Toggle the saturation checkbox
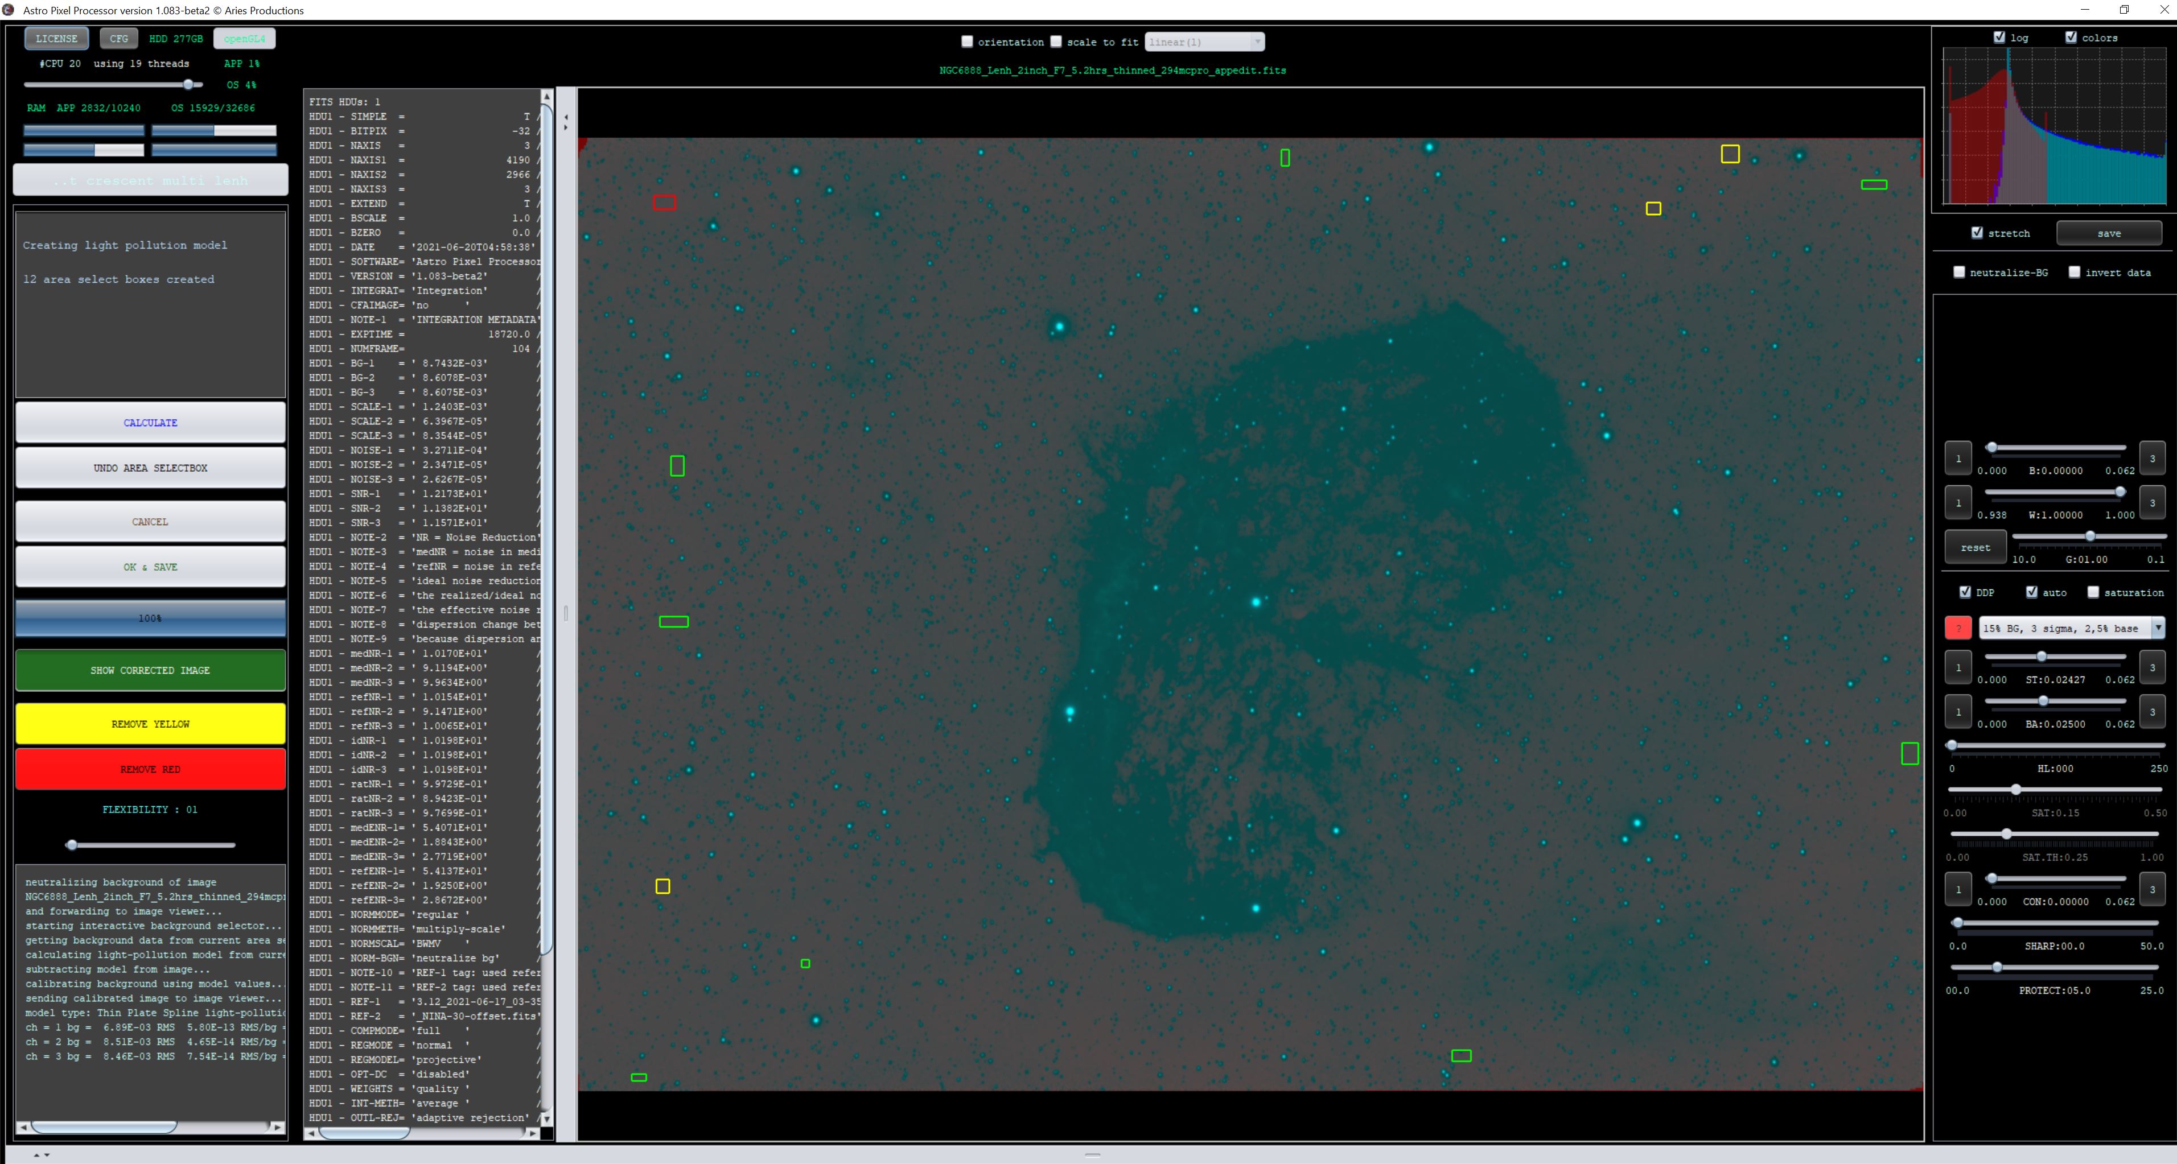 (x=2093, y=592)
